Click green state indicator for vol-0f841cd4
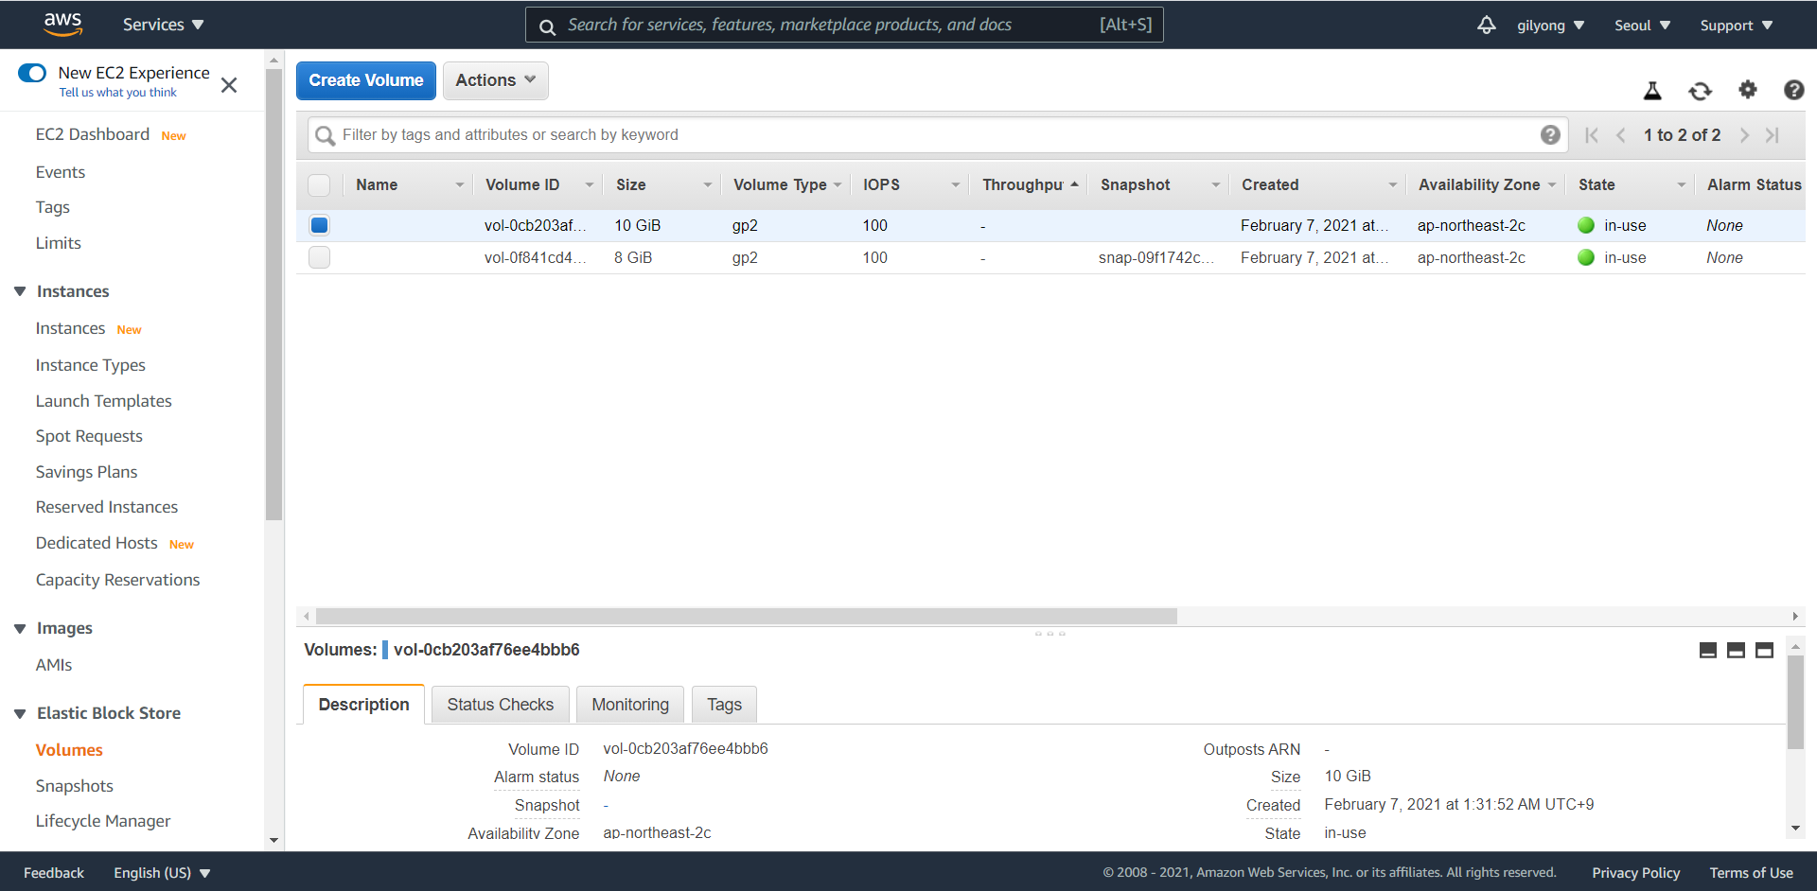 coord(1586,257)
